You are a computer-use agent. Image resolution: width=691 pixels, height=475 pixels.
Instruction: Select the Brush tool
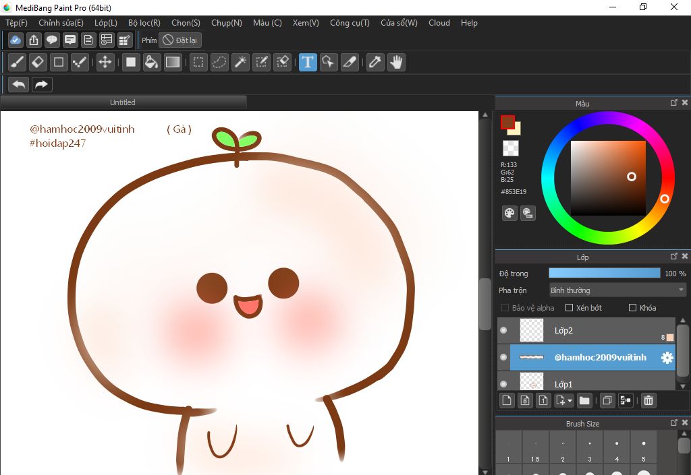click(x=17, y=63)
